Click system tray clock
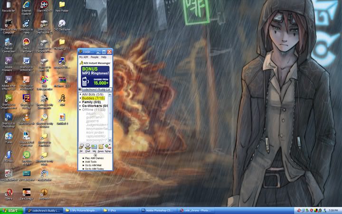 point(333,211)
